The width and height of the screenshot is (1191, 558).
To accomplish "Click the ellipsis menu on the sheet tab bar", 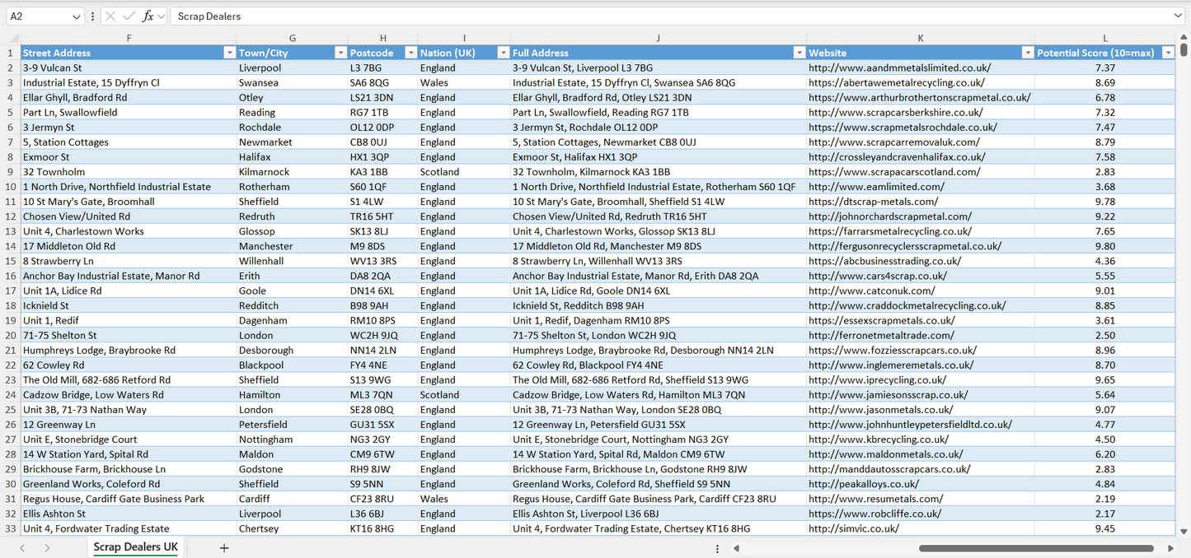I will pos(716,547).
